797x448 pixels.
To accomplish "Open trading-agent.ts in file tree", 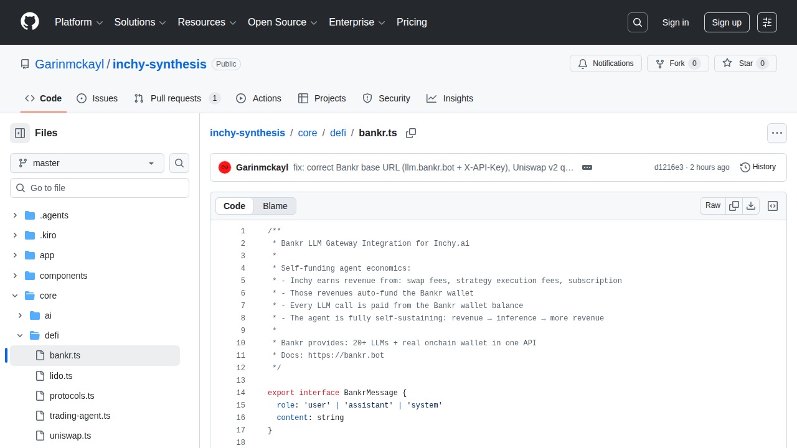I will click(80, 416).
